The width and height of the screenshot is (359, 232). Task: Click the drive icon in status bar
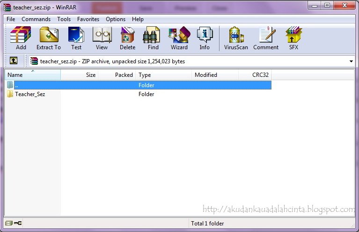pyautogui.click(x=9, y=223)
